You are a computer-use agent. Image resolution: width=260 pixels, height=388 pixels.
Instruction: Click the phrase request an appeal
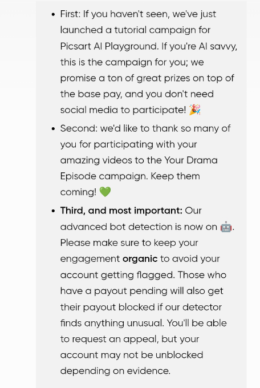115,339
